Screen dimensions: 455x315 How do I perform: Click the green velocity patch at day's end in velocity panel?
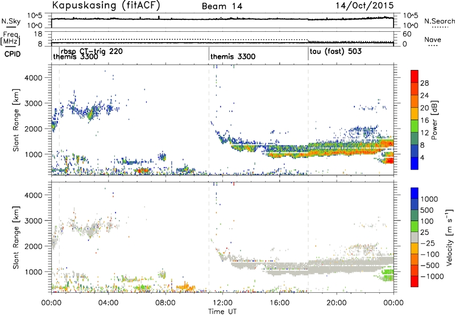[387, 275]
